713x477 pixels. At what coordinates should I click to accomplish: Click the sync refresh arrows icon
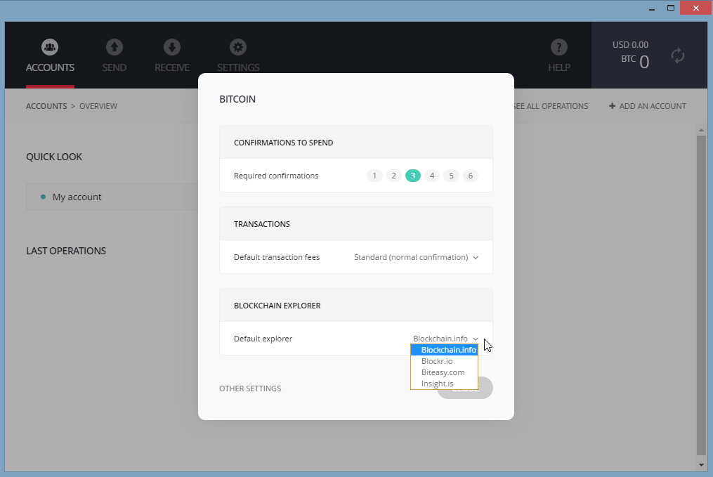pyautogui.click(x=678, y=56)
